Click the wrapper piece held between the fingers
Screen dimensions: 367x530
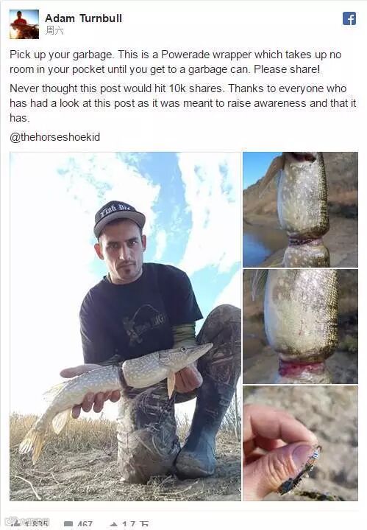(x=299, y=470)
